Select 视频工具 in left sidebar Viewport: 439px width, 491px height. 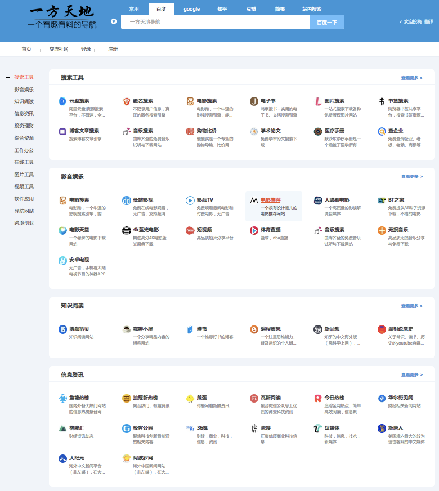pyautogui.click(x=24, y=186)
